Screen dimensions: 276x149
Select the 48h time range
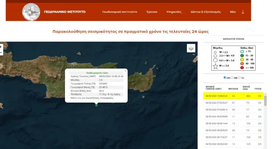pyautogui.click(x=232, y=77)
